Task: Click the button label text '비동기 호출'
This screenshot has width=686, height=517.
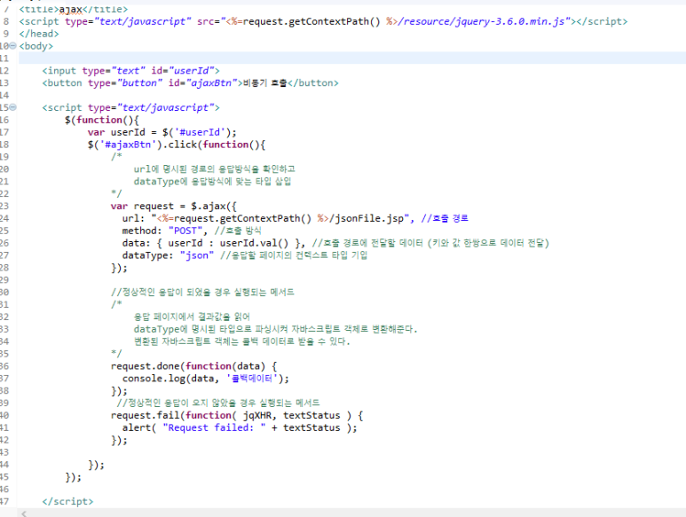Action: click(x=264, y=83)
